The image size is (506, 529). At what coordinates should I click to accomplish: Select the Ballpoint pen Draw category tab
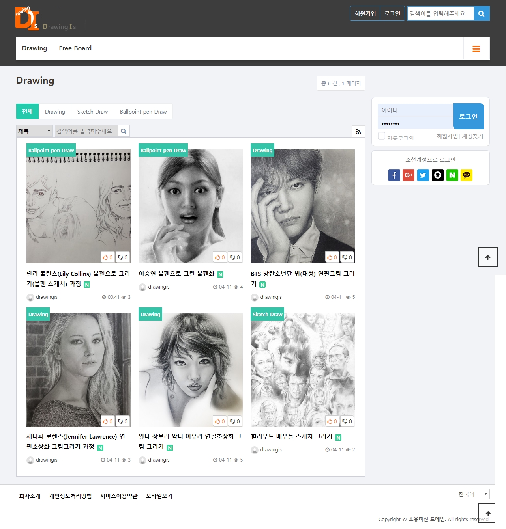pyautogui.click(x=143, y=112)
